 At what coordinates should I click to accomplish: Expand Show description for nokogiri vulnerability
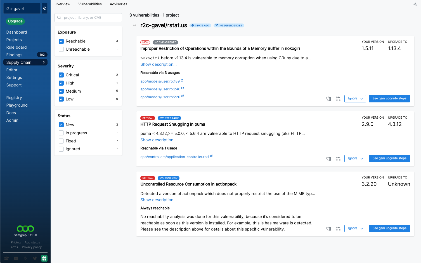coord(159,64)
